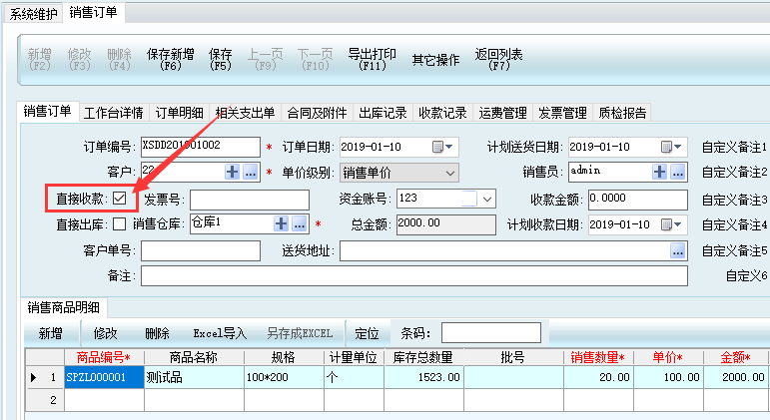The height and width of the screenshot is (420, 770).
Task: Open the 送货地址 ellipsis lookup button
Action: (678, 249)
